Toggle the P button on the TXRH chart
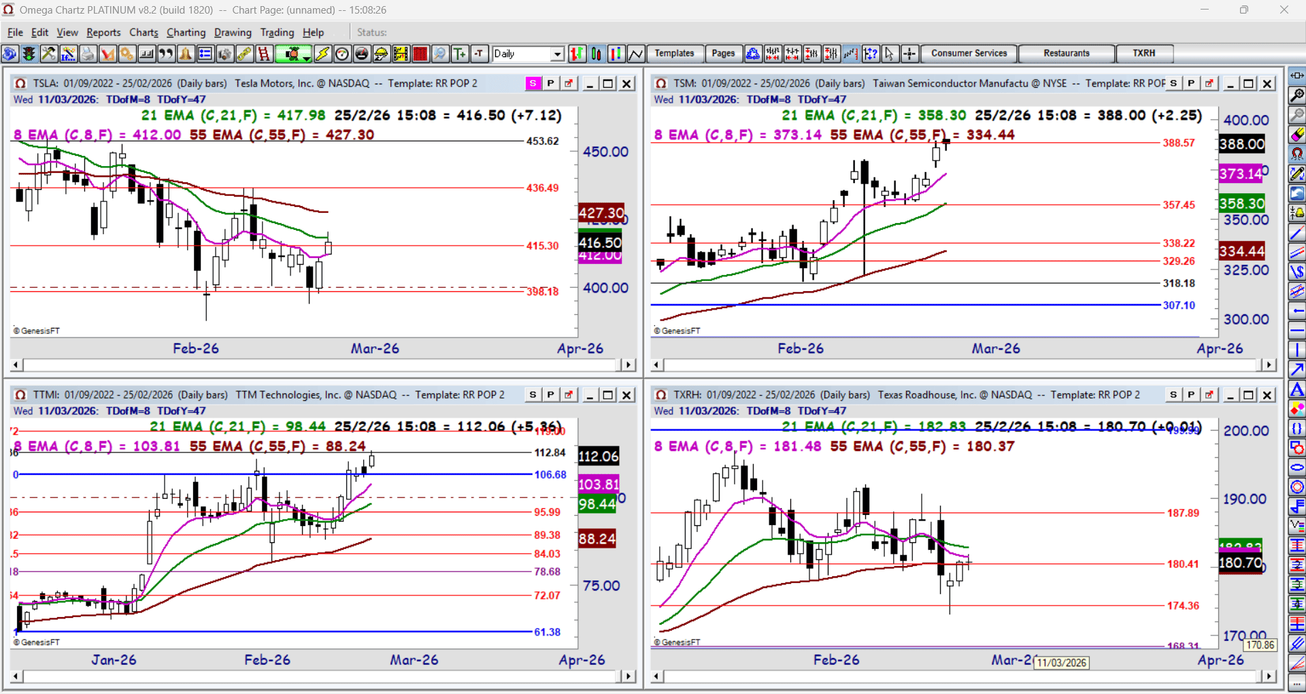 (1191, 395)
